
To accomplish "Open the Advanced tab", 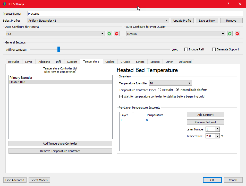I will [185, 62].
